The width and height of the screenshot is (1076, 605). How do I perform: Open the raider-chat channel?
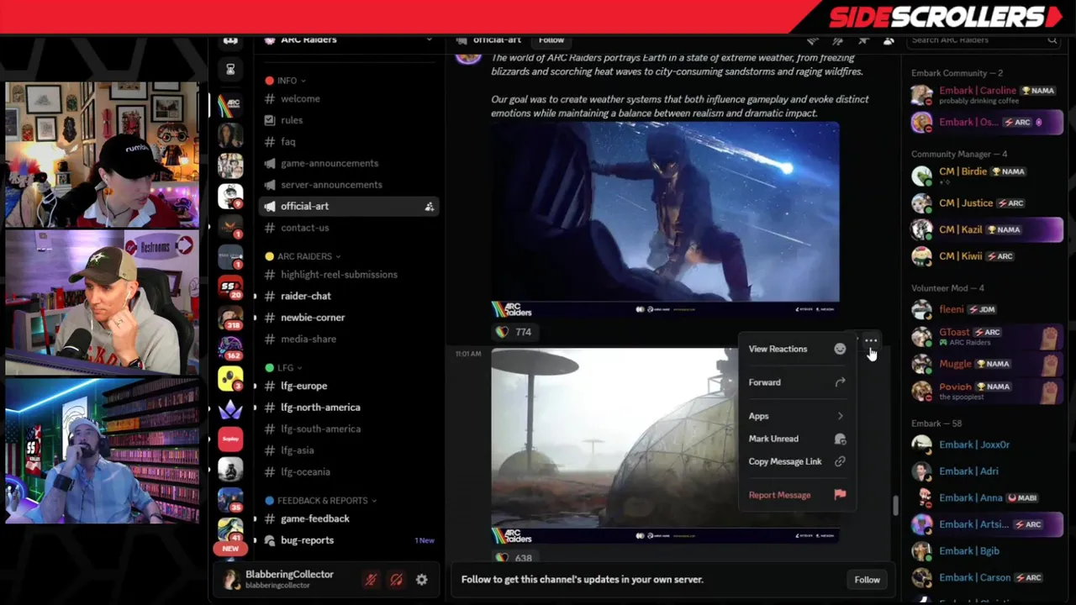pos(349,296)
